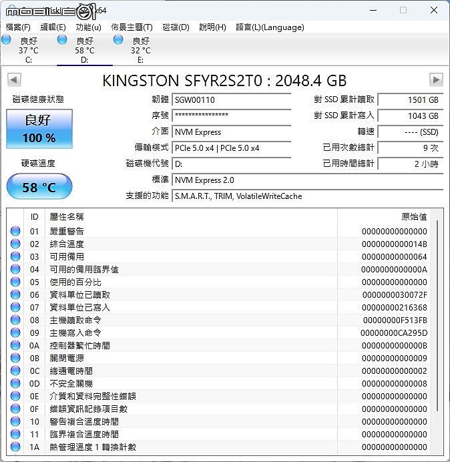Open the 佈景主題(T) menu
Image resolution: width=450 pixels, height=462 pixels.
coord(132,27)
